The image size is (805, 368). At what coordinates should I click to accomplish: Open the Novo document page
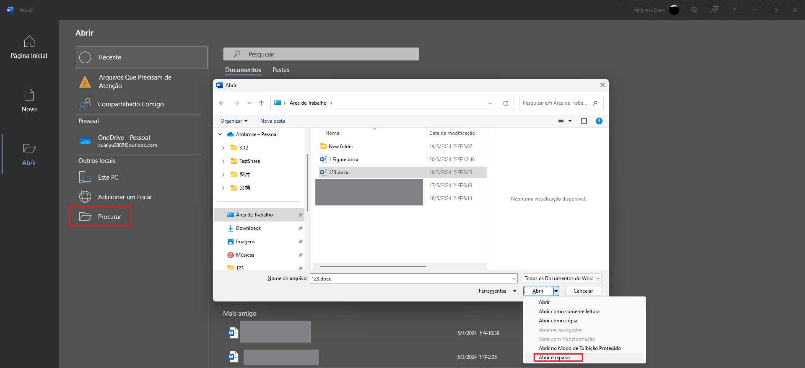[x=29, y=100]
